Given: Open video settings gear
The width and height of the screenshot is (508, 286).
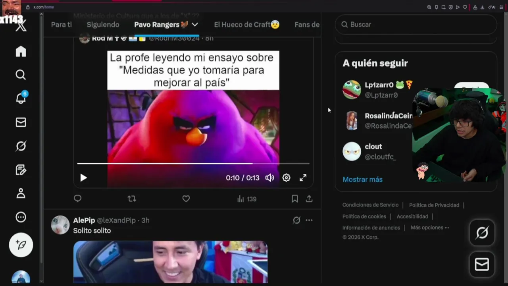Looking at the screenshot, I should 286,178.
